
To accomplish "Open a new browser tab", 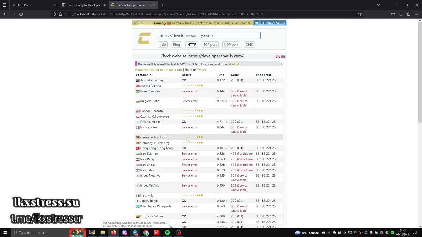I will click(163, 5).
